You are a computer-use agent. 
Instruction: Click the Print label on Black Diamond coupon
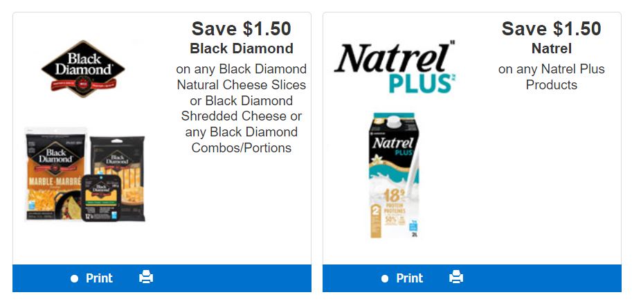pyautogui.click(x=99, y=278)
